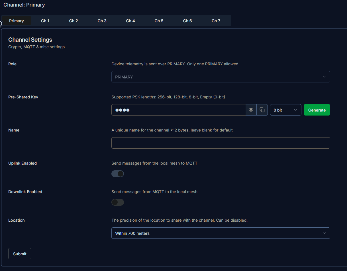
Task: Copy the pre-shared key to clipboard
Action: tap(262, 110)
